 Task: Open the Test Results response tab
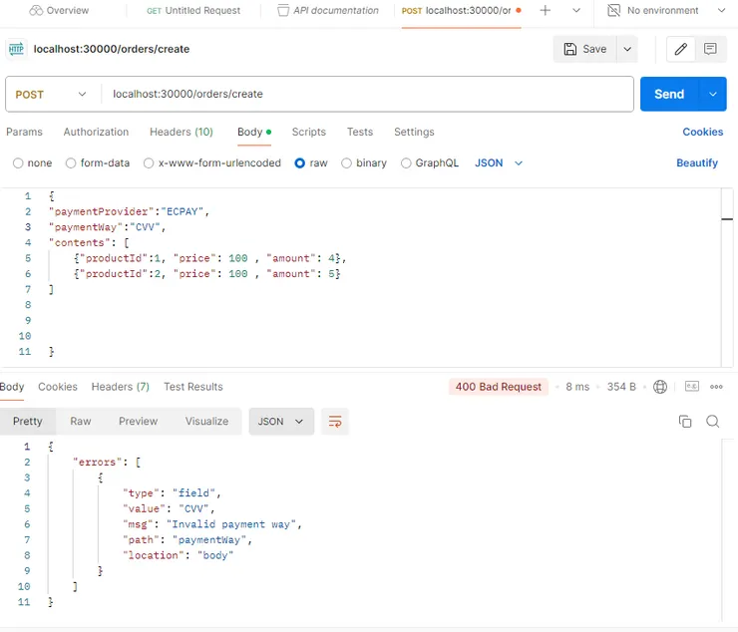pyautogui.click(x=192, y=387)
